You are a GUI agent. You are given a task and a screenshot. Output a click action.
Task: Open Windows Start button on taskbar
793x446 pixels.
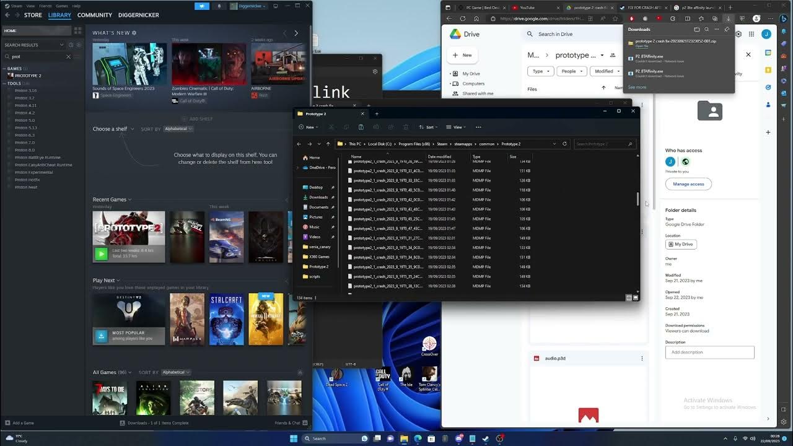pos(294,439)
